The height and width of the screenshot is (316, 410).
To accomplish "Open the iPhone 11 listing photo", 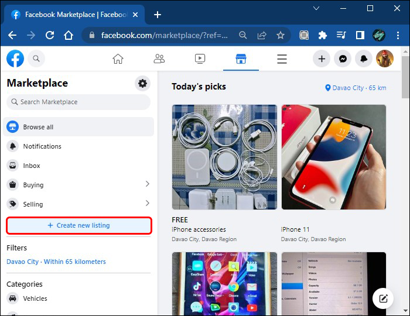I will click(x=334, y=157).
